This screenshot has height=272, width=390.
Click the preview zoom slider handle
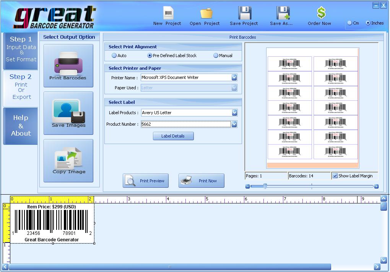pos(265,186)
